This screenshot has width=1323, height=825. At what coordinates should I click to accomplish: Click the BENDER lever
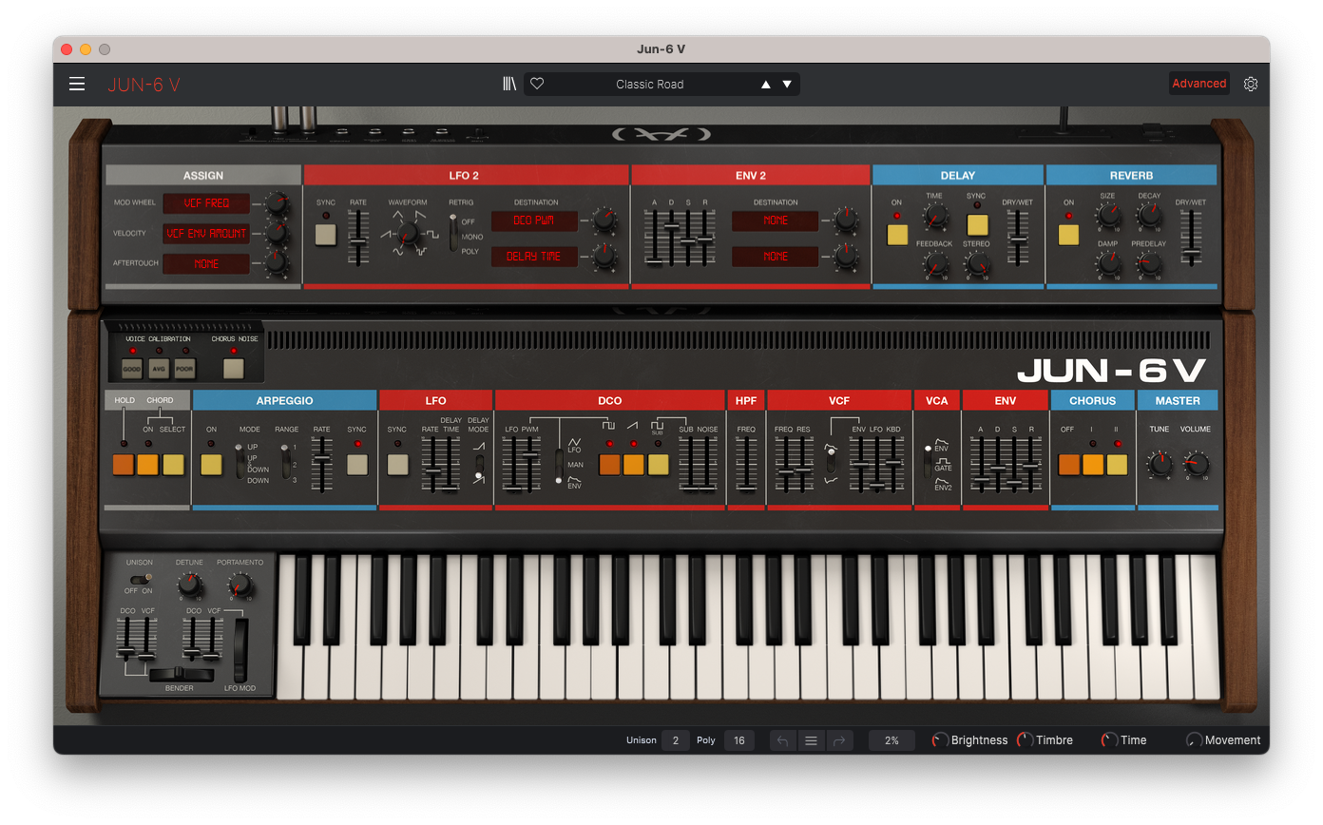[x=180, y=675]
